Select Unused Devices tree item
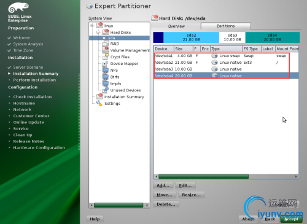 [x=125, y=90]
